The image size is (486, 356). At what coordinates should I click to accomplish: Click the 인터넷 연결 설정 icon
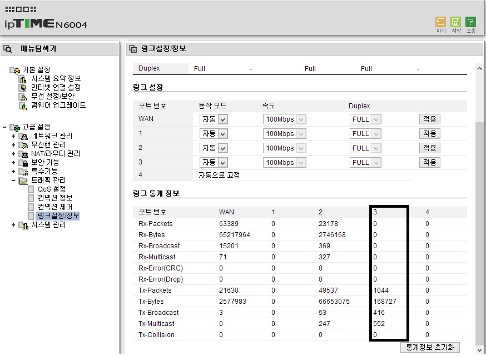[23, 88]
